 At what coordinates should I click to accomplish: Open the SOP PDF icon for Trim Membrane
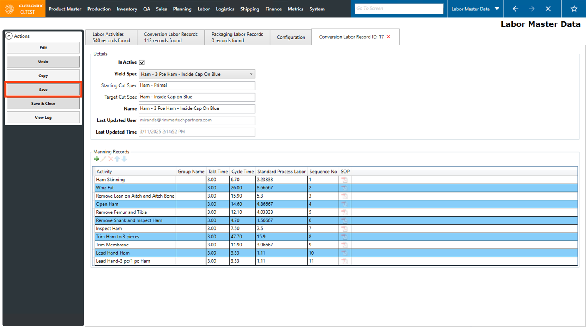click(344, 245)
